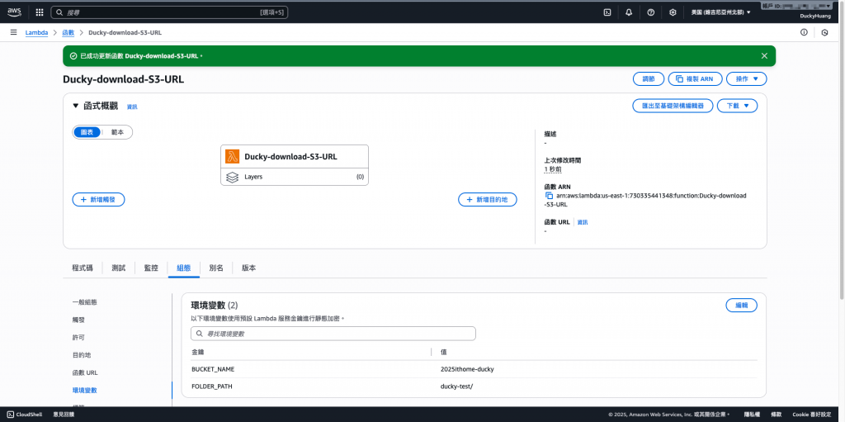Copy the function ARN icon
This screenshot has width=845, height=422.
coord(549,196)
